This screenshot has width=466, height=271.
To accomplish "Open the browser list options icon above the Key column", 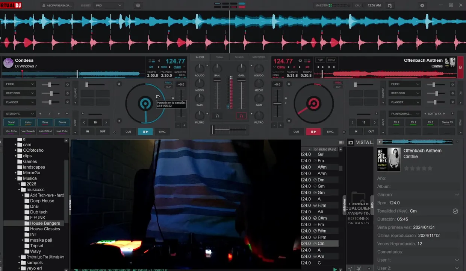I will (x=341, y=142).
